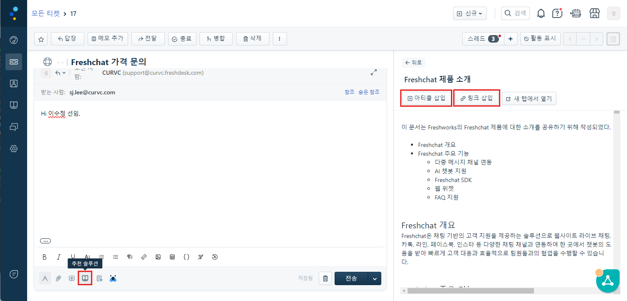Click the ticket-shaped icon next to help
The width and height of the screenshot is (627, 301).
point(576,13)
